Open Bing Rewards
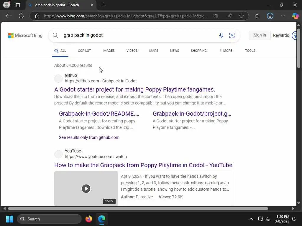302x226 pixels. point(281,35)
